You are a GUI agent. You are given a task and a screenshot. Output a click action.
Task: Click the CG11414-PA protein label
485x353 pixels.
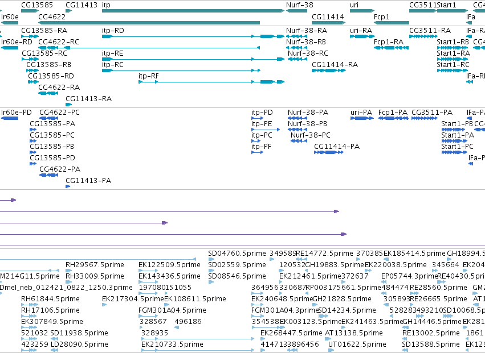click(337, 147)
